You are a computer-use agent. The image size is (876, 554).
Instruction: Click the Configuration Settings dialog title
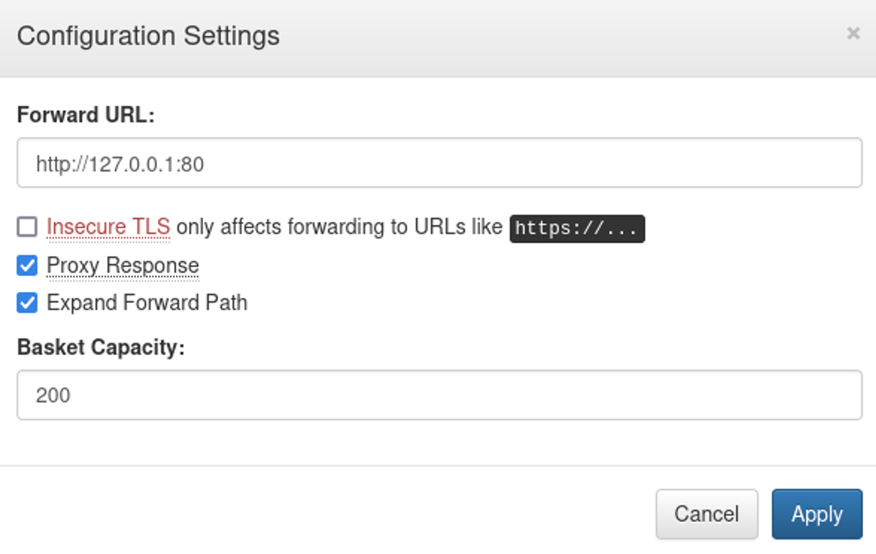pyautogui.click(x=148, y=36)
